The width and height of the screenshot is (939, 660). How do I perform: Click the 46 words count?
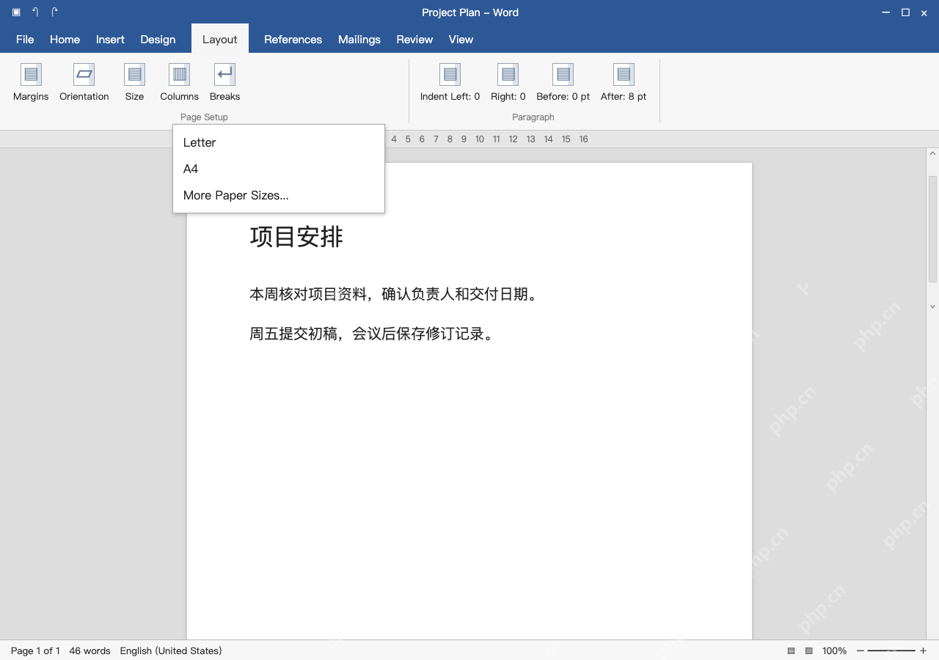point(89,650)
